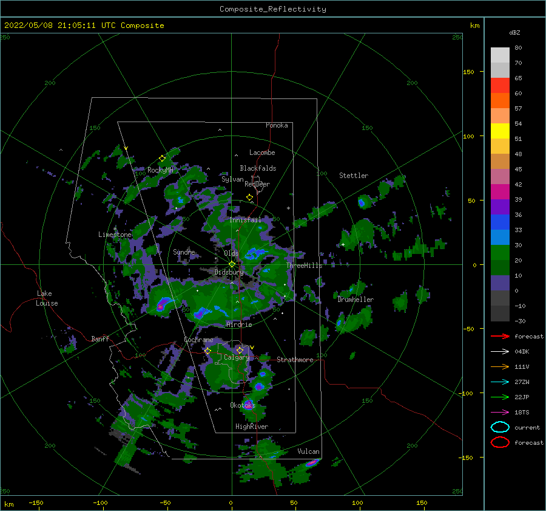Click the yellow diamond marker above Calgary
546x511 pixels.
pos(240,350)
